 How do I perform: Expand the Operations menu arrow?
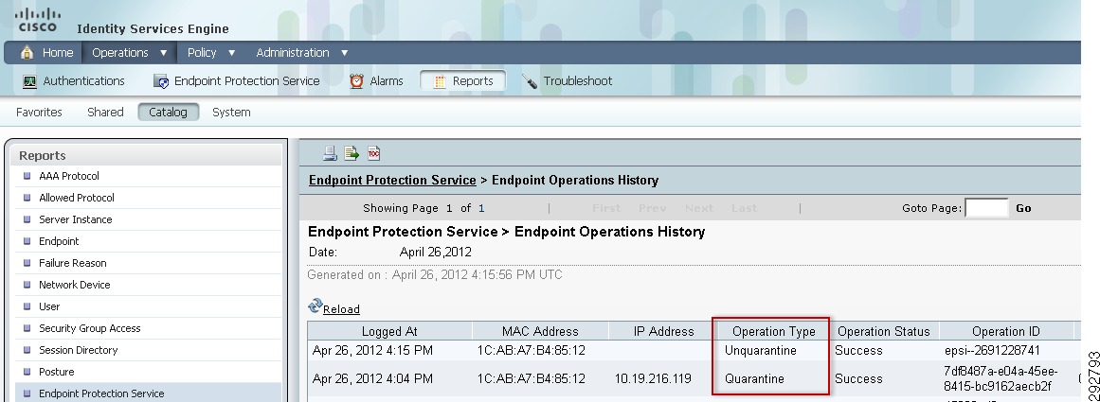coord(163,53)
